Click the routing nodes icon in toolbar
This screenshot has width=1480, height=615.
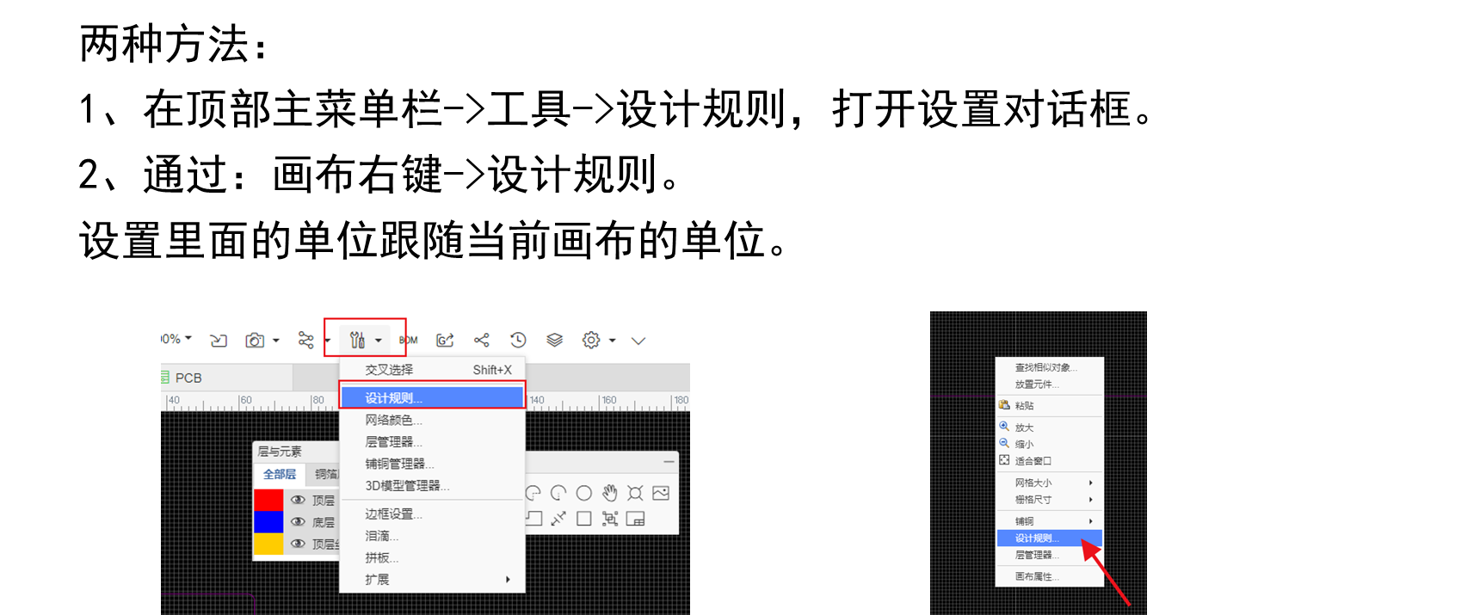(x=305, y=341)
